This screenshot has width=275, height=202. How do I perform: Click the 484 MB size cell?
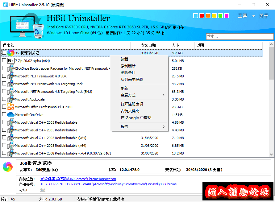coord(177,53)
